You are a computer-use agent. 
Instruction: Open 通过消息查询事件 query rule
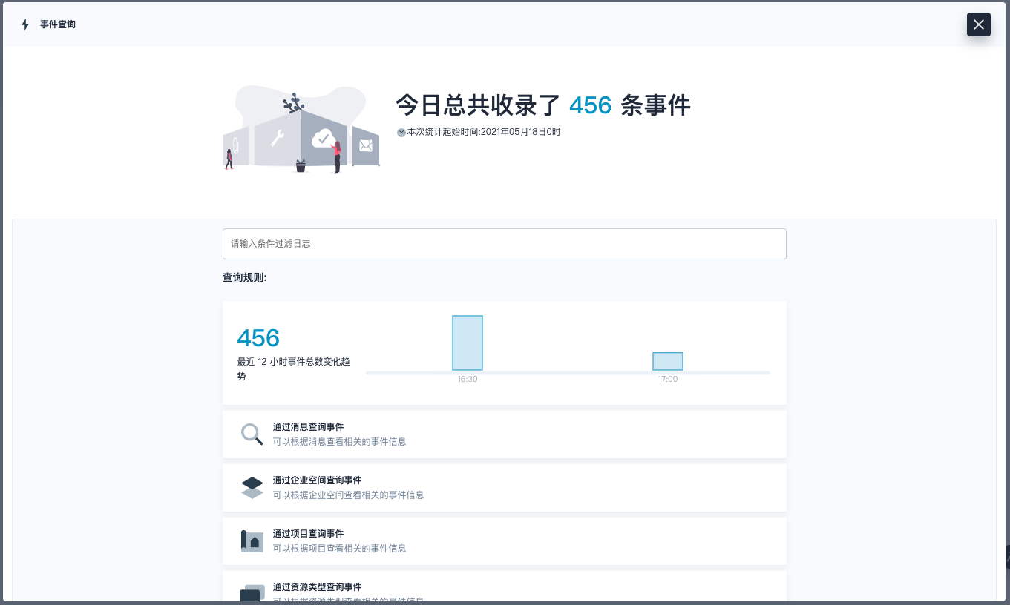point(308,427)
